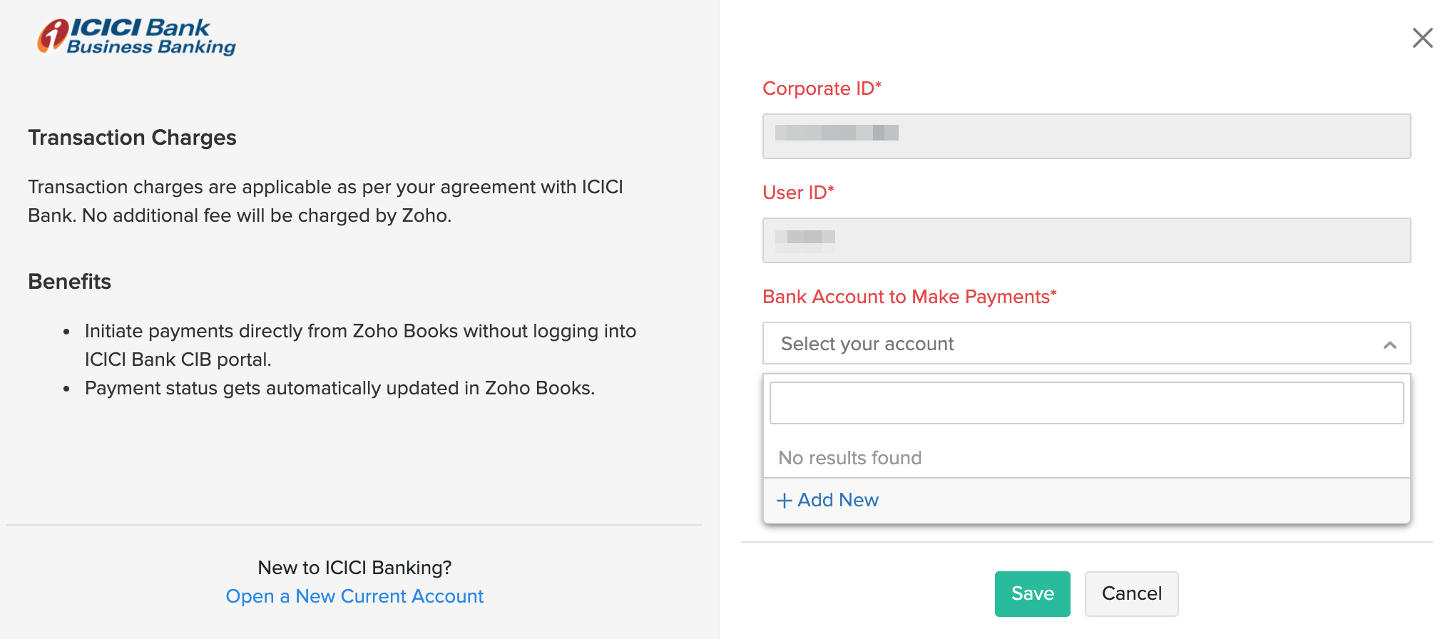Click the Corporate ID label
This screenshot has width=1445, height=639.
point(822,88)
